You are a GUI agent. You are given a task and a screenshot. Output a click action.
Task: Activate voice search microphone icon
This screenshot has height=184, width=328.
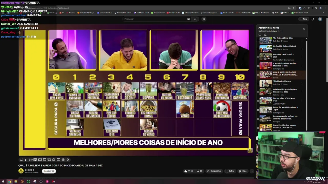tap(204, 19)
